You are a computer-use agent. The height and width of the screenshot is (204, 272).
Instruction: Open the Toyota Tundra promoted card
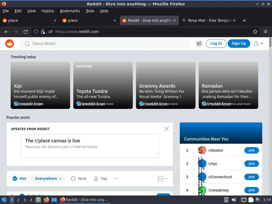click(103, 85)
